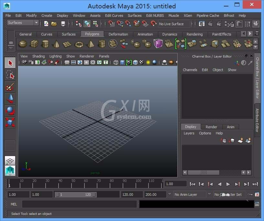Activate the Move tool

[x=10, y=99]
